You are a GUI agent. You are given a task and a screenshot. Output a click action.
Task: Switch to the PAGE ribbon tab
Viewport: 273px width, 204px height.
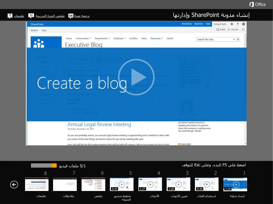click(44, 30)
